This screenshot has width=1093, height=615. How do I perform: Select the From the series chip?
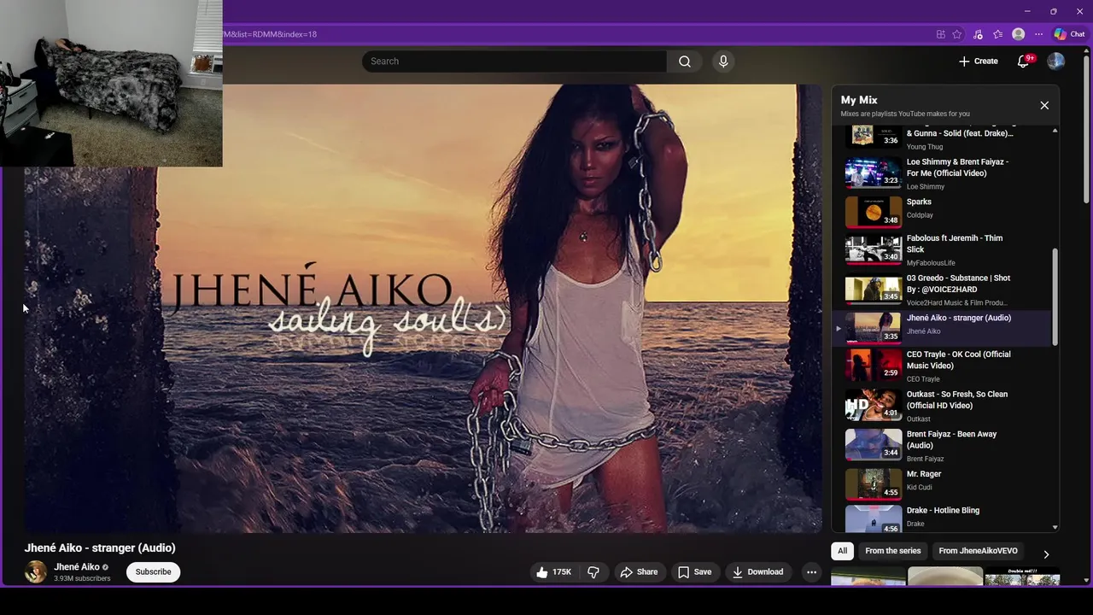[x=893, y=551]
